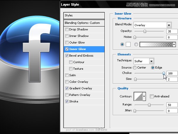The width and height of the screenshot is (178, 134).
Task: Select the Color Overlay style row
Action: pyautogui.click(x=84, y=82)
